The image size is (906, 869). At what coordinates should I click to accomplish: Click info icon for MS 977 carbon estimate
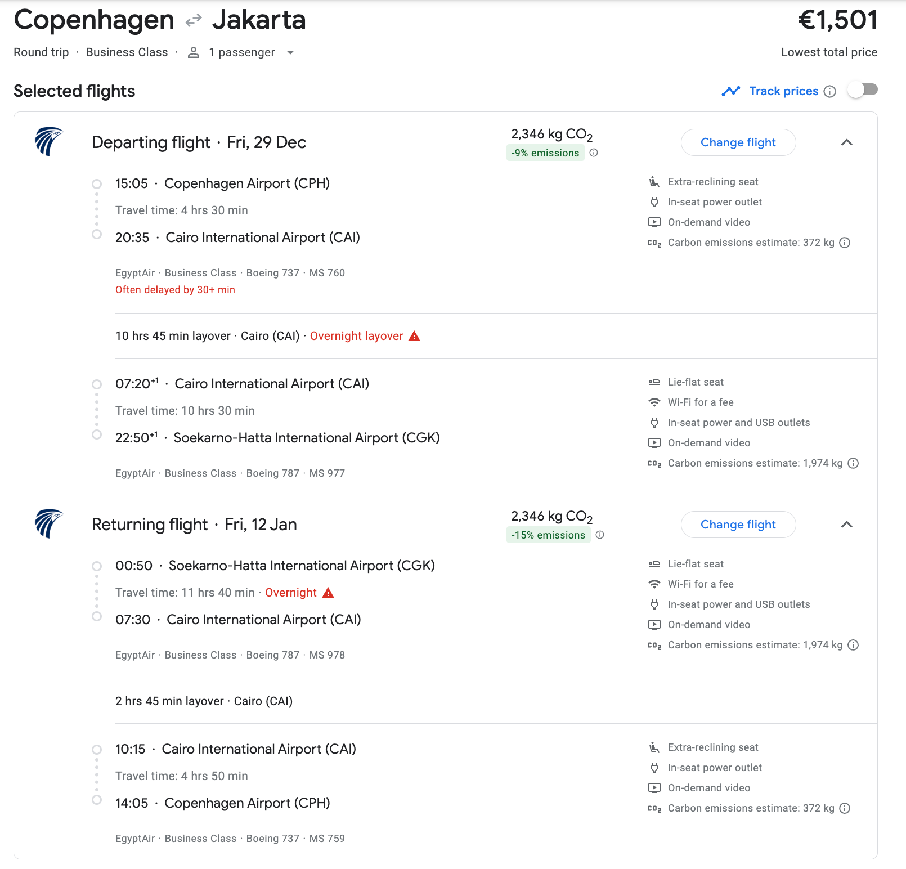853,463
